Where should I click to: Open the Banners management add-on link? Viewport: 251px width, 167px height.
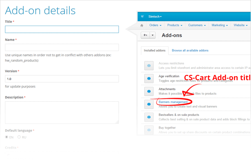click(x=173, y=102)
